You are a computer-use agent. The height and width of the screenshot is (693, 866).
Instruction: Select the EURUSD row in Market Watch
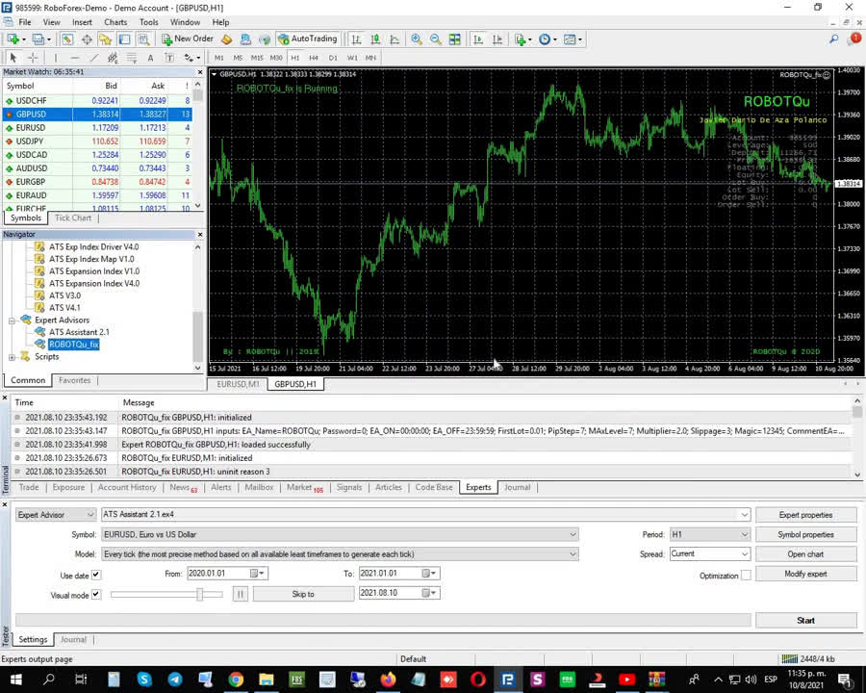coord(97,128)
